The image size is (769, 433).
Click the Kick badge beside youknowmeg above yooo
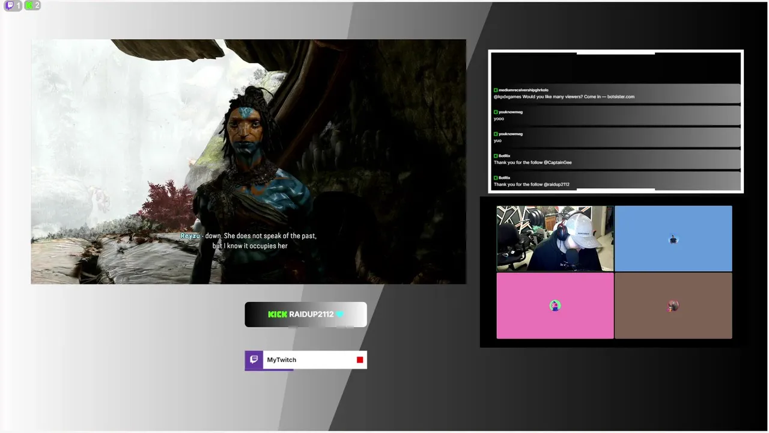tap(496, 112)
